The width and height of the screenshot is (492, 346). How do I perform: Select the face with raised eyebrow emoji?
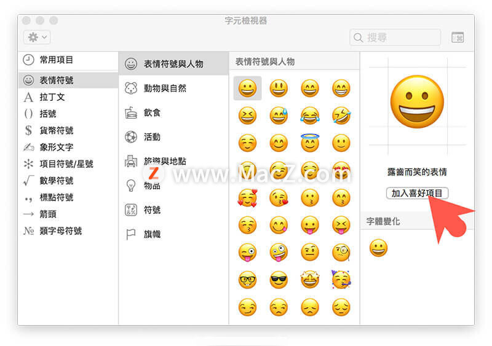[x=310, y=252]
